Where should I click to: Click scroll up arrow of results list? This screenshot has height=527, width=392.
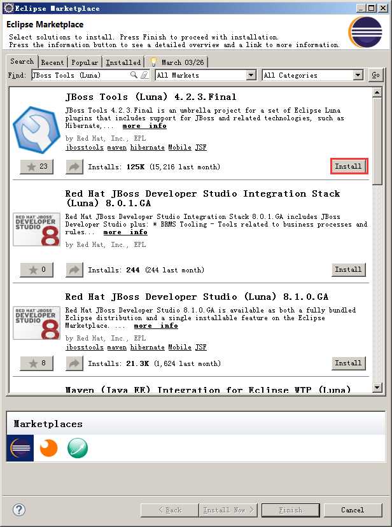coord(377,92)
